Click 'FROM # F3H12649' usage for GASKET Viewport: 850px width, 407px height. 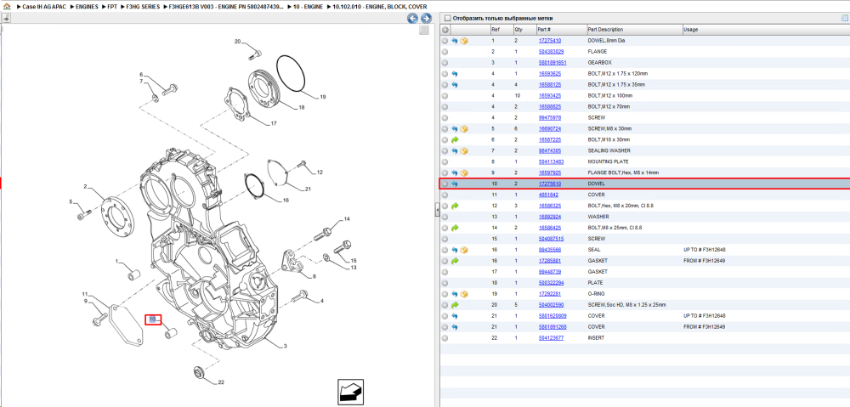click(705, 261)
